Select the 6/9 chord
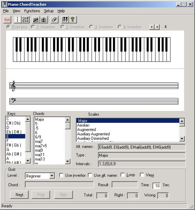 click(x=50, y=137)
